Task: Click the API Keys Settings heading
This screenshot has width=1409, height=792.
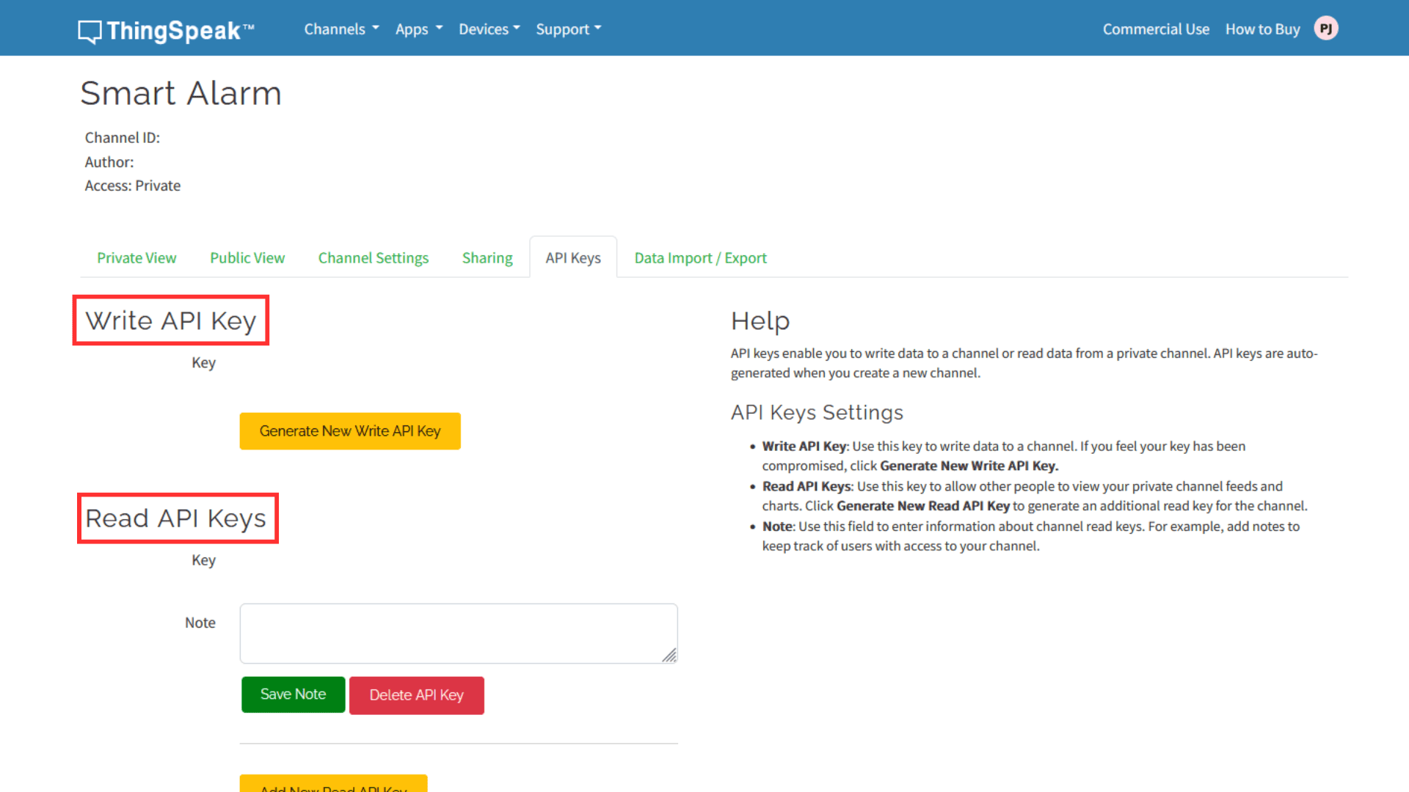Action: [818, 413]
